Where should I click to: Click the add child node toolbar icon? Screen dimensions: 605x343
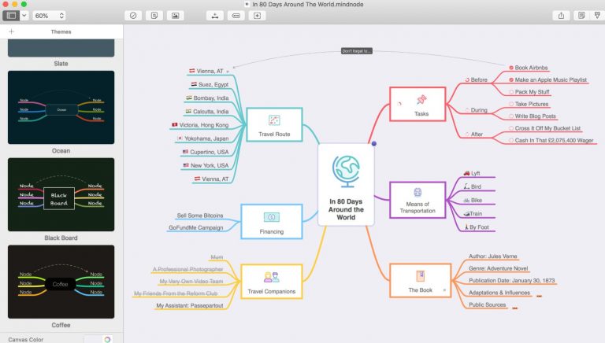[215, 16]
